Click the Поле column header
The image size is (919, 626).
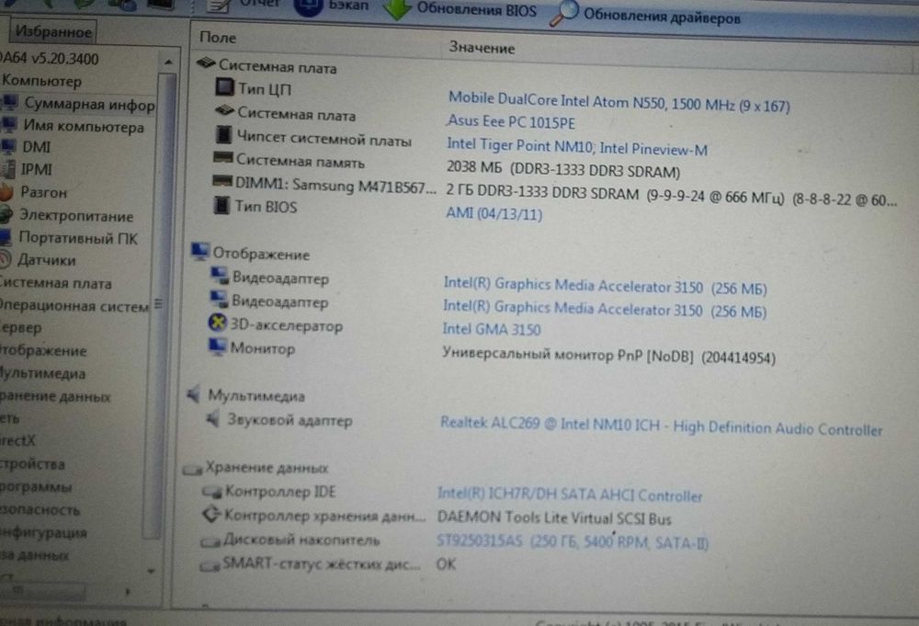click(x=218, y=38)
